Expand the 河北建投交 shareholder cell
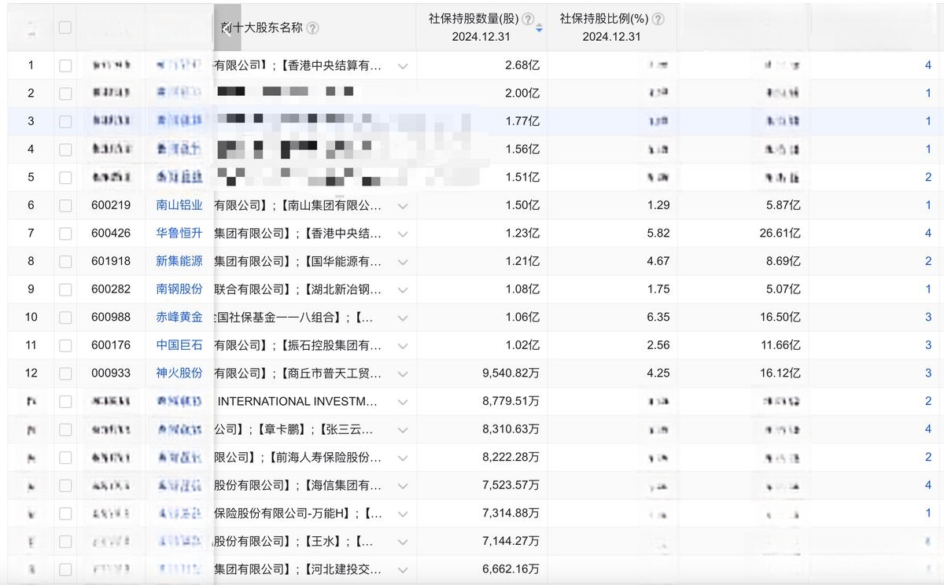 point(403,570)
